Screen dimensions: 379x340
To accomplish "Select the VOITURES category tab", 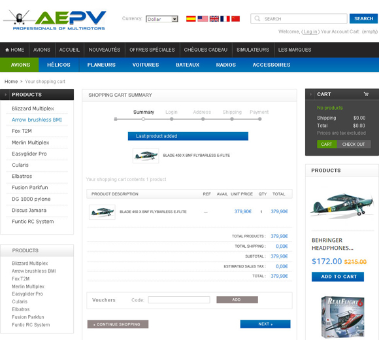I will coord(146,65).
